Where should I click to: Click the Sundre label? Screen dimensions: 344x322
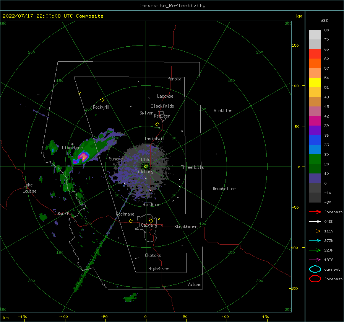pos(116,159)
